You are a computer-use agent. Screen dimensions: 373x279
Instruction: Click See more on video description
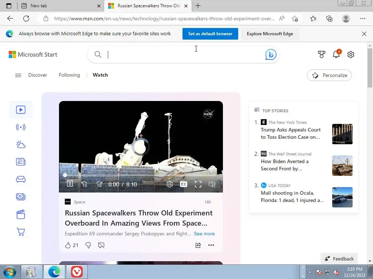(x=204, y=234)
